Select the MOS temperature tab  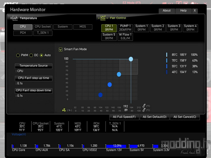click(83, 27)
